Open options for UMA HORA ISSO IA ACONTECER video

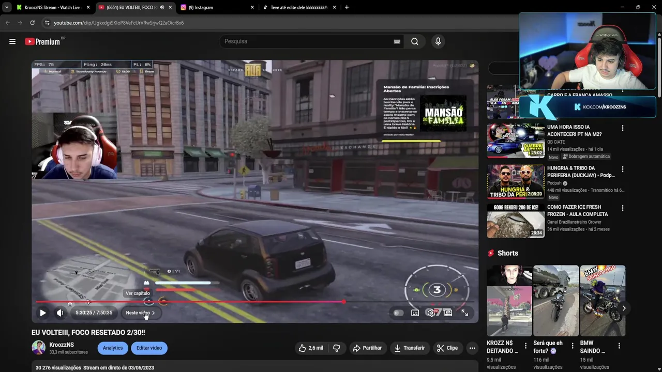pyautogui.click(x=622, y=128)
